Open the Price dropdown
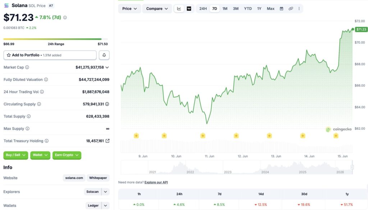 pos(129,9)
